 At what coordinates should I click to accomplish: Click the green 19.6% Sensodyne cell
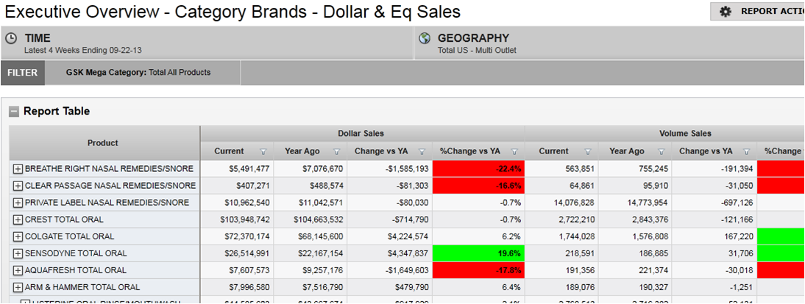(x=478, y=253)
